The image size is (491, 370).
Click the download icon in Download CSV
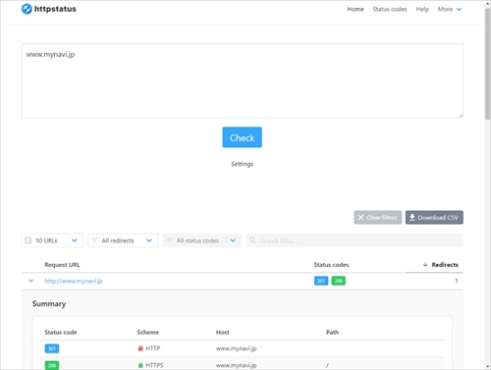coord(412,217)
